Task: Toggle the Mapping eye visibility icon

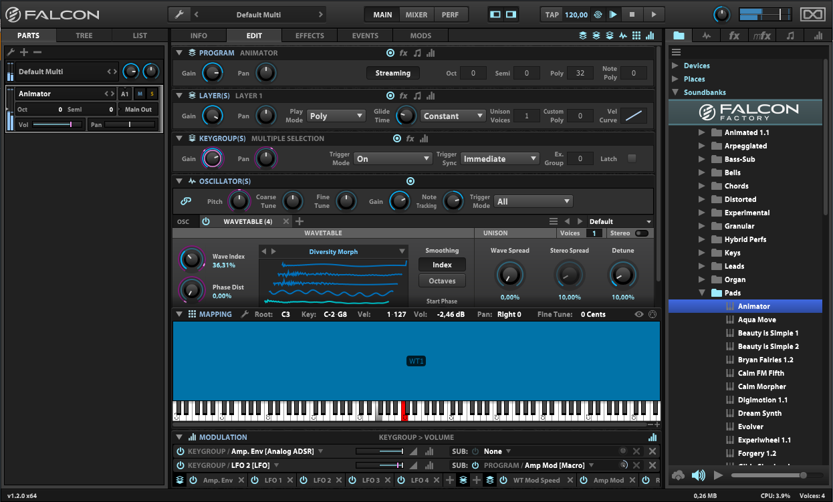Action: pyautogui.click(x=639, y=314)
